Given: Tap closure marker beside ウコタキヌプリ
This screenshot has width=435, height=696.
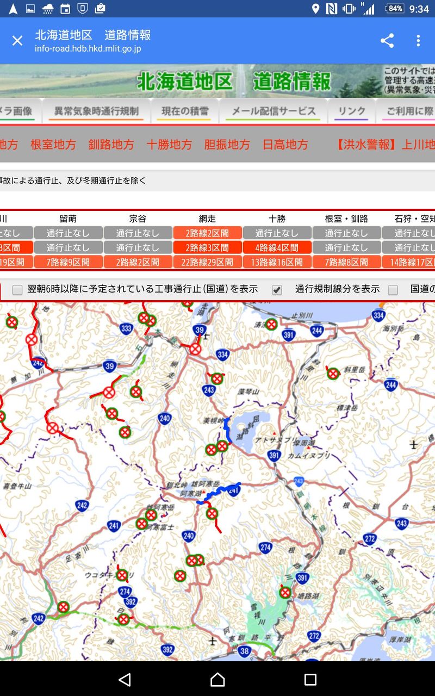Looking at the screenshot, I should point(122,575).
